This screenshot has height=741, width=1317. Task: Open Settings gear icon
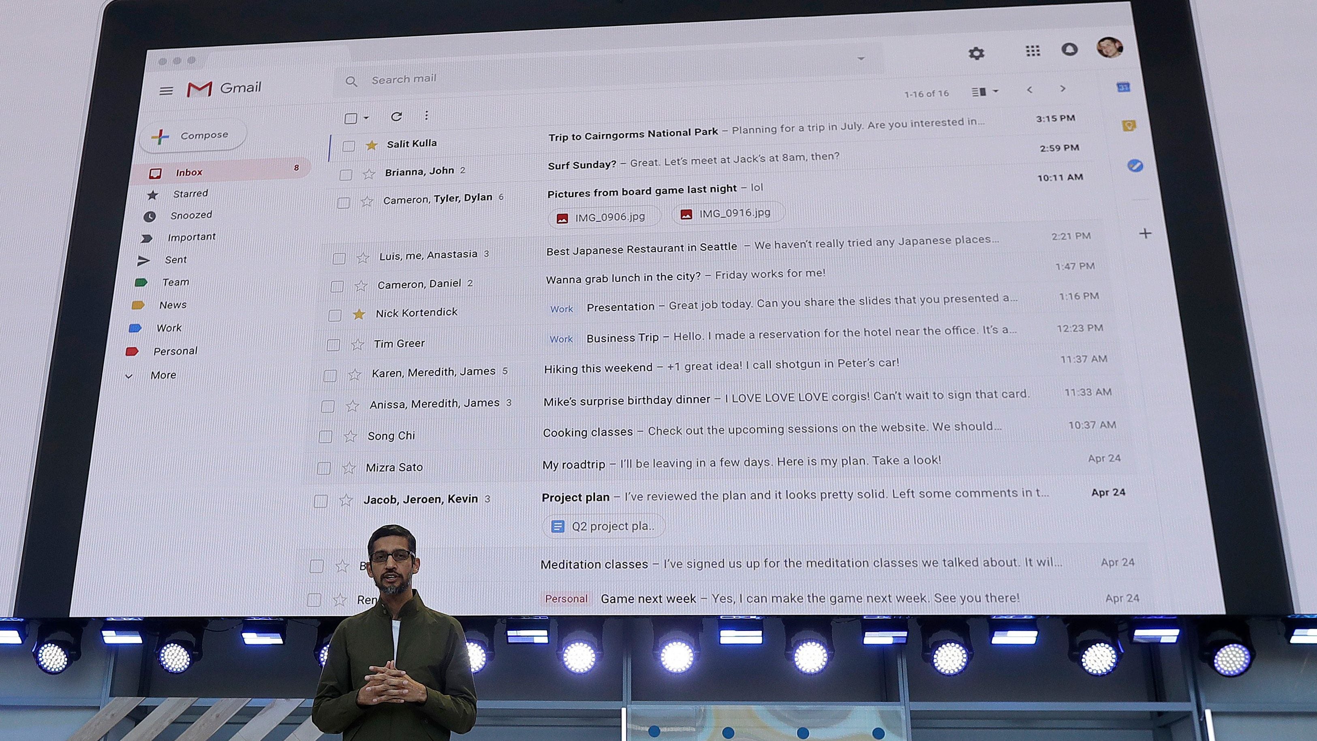pyautogui.click(x=976, y=53)
